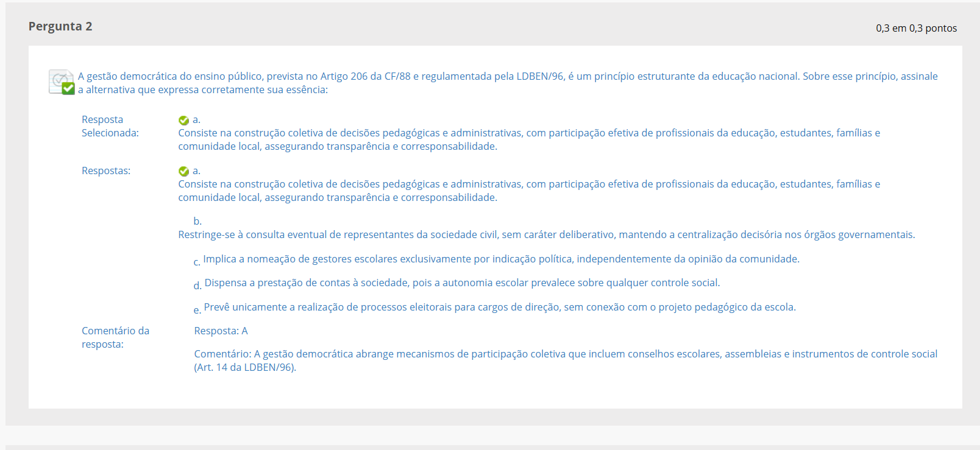Select option e about processos eleitorais
The image size is (980, 450).
500,307
